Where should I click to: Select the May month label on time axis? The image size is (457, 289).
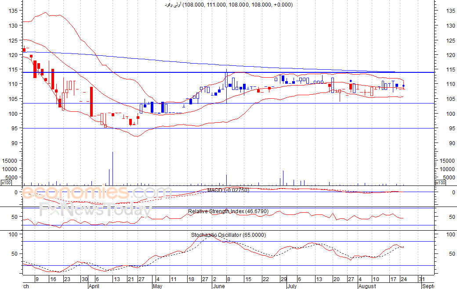point(157,286)
